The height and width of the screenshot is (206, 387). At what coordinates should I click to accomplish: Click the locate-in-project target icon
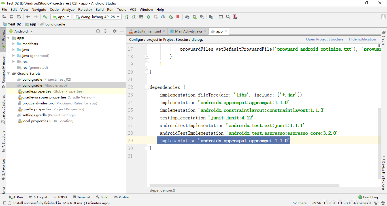[98, 31]
